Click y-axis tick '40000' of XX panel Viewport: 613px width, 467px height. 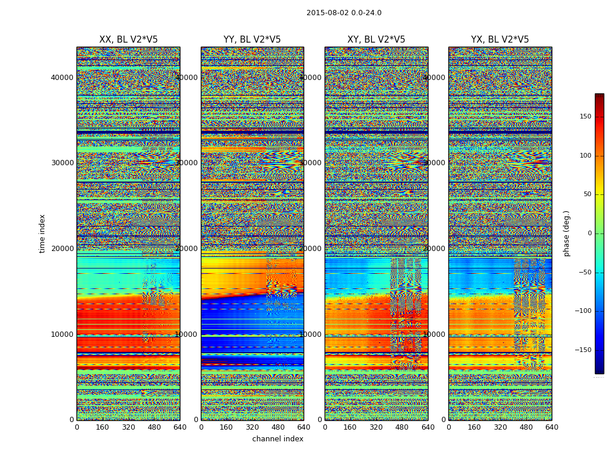62,78
